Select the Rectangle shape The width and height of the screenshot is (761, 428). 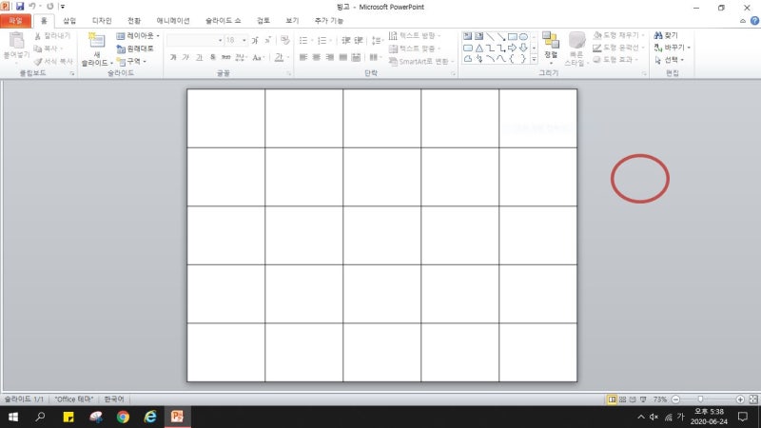point(513,37)
